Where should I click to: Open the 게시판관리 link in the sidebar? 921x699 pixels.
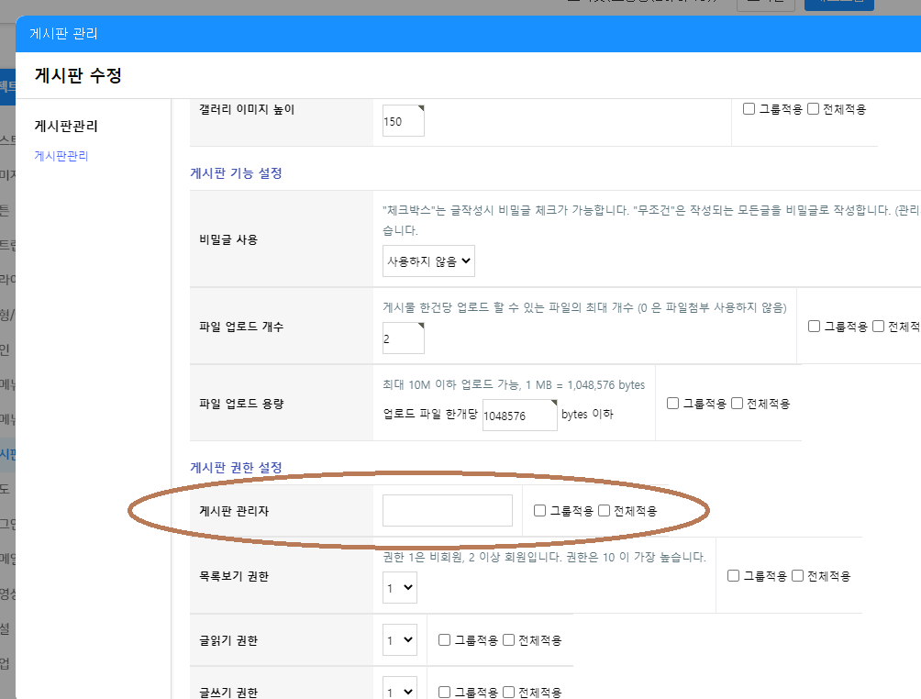pos(61,156)
